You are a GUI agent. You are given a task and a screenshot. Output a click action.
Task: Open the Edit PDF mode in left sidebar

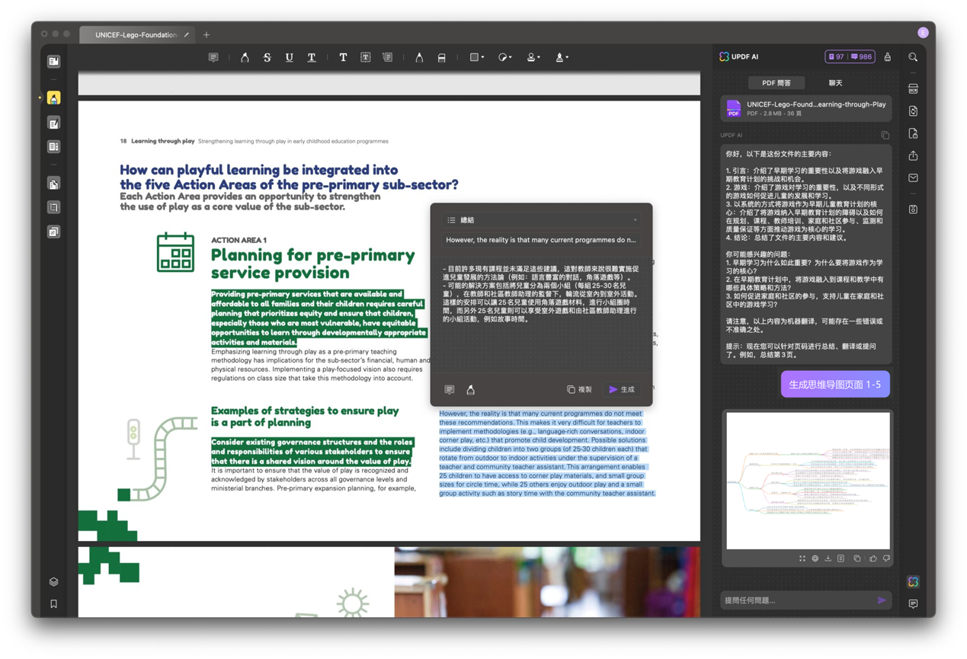[x=53, y=123]
